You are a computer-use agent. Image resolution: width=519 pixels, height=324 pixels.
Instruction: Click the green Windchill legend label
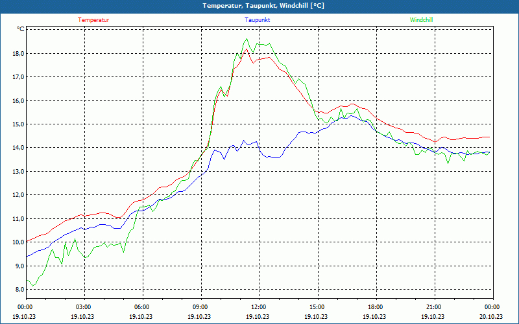point(421,20)
